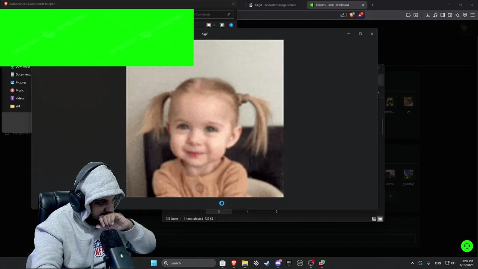Open the browser downloads arrow icon
This screenshot has height=269, width=478.
pos(428,15)
